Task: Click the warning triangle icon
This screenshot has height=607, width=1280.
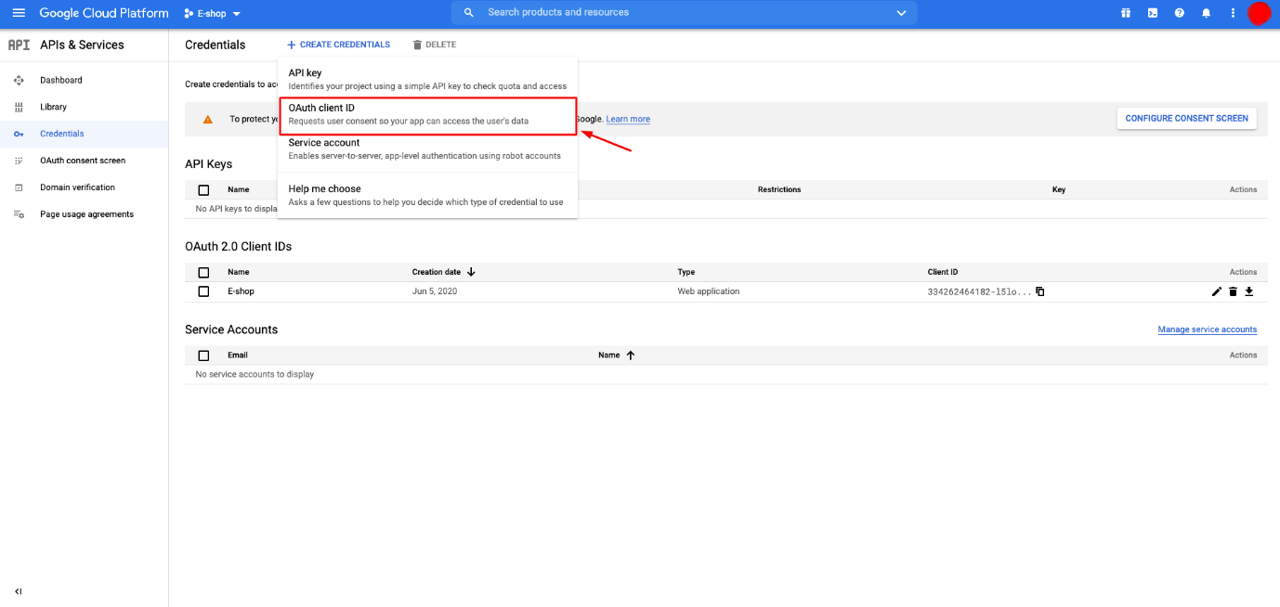Action: (x=208, y=119)
